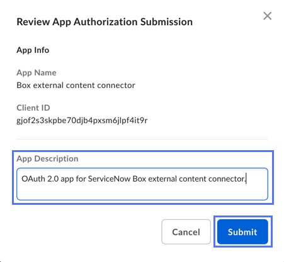Select the Client ID value gjof2s3skpbe70djb4pxsm6jlpf4it9r
Image resolution: width=284 pixels, height=262 pixels.
tap(82, 121)
